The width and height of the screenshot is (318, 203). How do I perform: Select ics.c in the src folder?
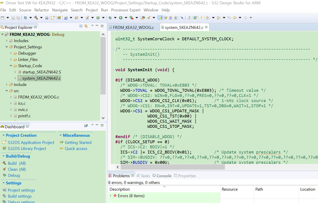pos(22,103)
